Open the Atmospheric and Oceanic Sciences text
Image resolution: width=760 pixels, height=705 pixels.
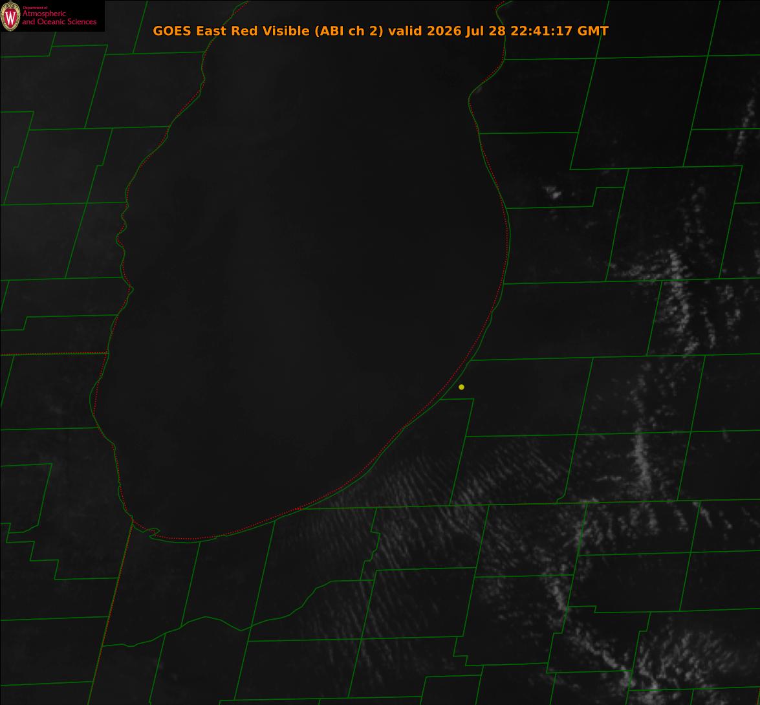[x=59, y=17]
